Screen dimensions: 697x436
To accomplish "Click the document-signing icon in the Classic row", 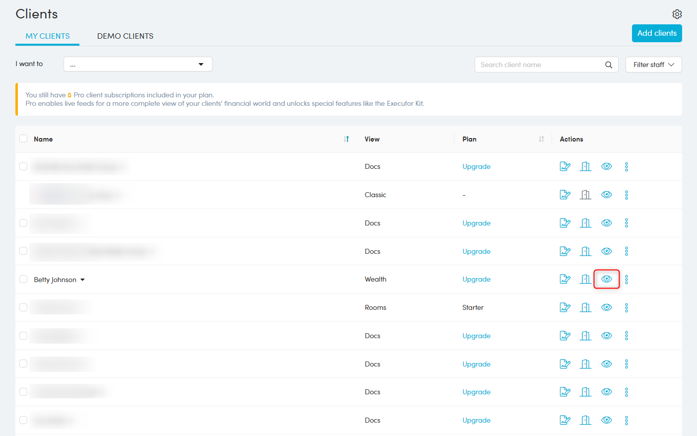I will click(x=565, y=195).
